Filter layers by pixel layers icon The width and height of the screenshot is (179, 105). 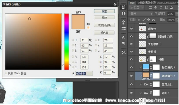coord(150,8)
